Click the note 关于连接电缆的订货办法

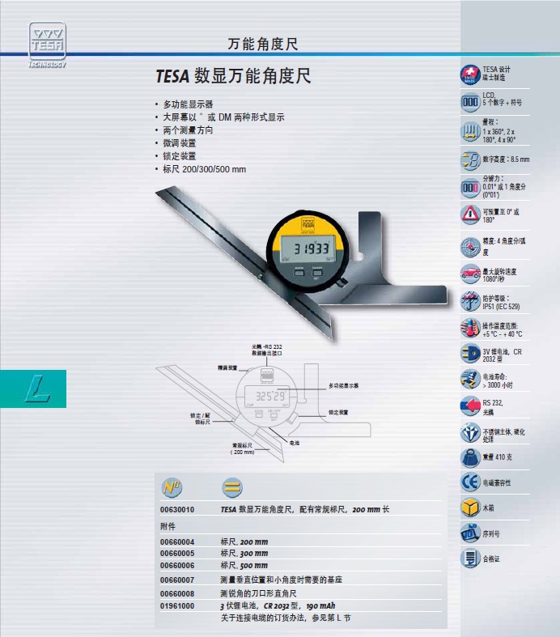(286, 618)
